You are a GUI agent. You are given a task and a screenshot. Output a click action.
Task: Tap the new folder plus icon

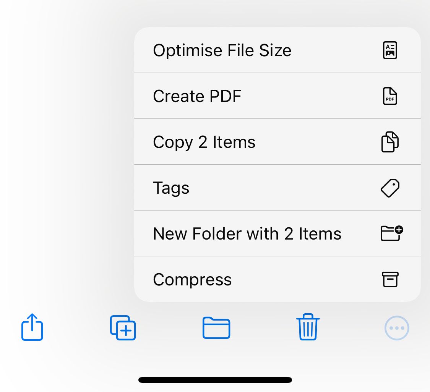tap(391, 233)
